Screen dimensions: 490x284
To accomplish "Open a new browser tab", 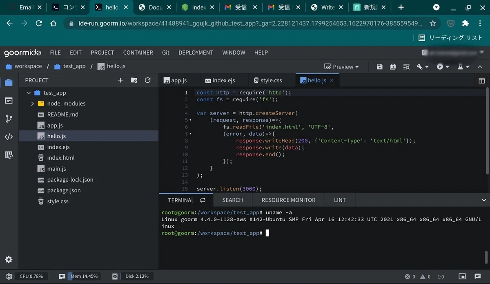I will pyautogui.click(x=401, y=7).
